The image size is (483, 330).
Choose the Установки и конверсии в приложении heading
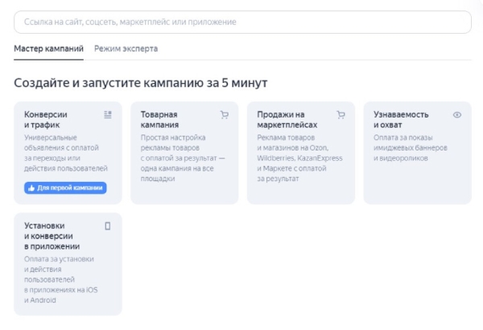[x=52, y=236]
